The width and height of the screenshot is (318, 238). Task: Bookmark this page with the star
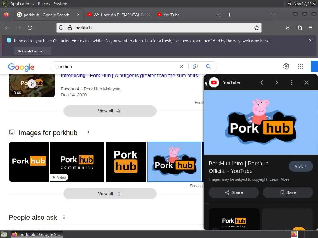pyautogui.click(x=257, y=28)
